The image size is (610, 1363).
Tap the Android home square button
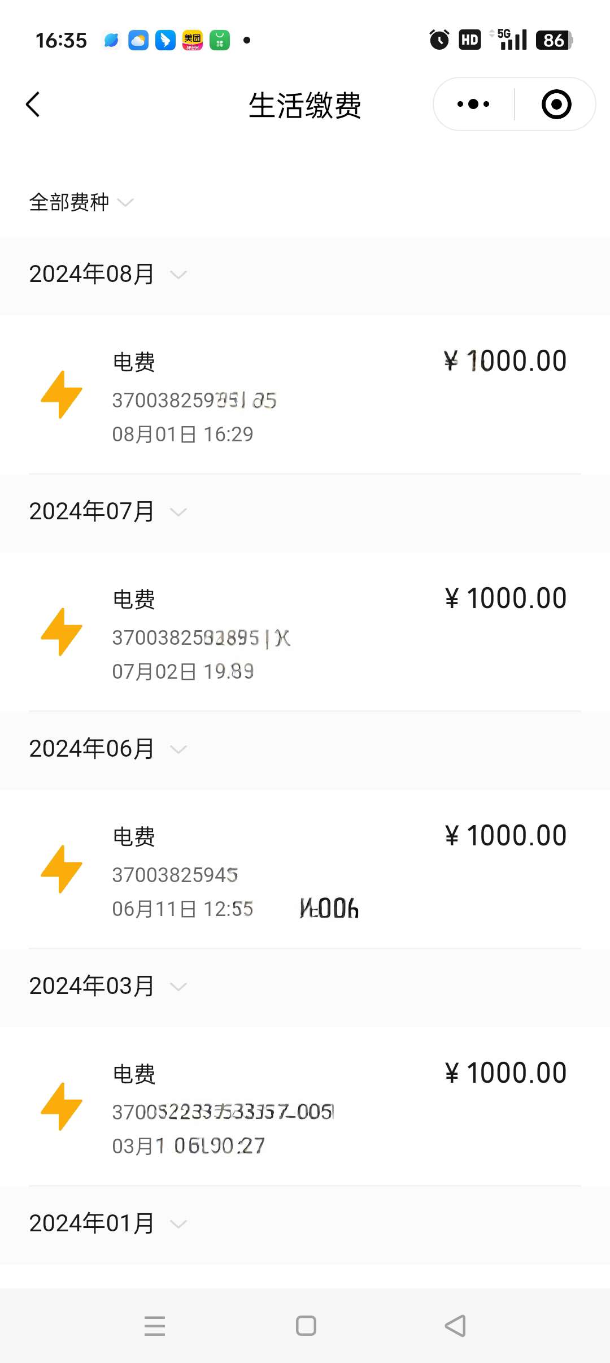click(x=306, y=1326)
